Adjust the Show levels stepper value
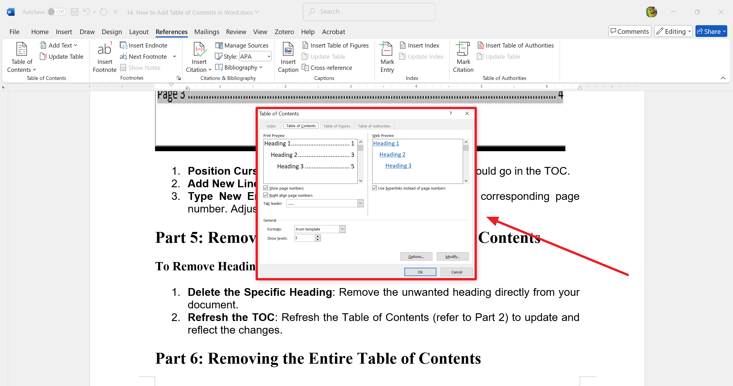This screenshot has width=733, height=386. [318, 238]
